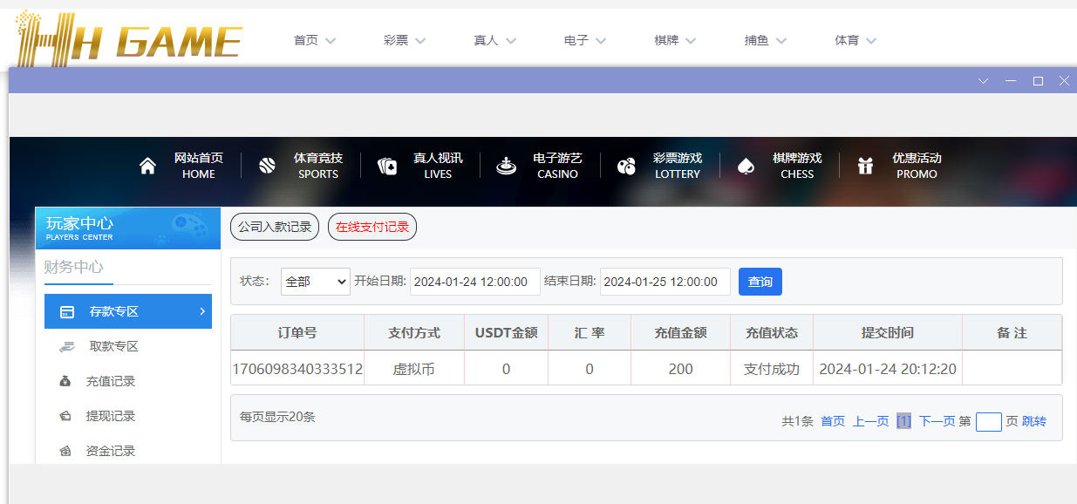Click the 开始日期 date input field

475,282
